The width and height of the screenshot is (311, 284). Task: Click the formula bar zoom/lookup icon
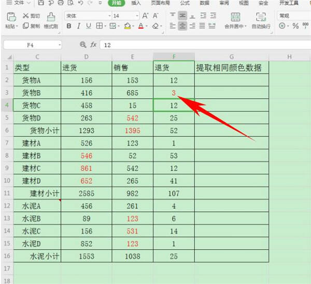pyautogui.click(x=83, y=45)
